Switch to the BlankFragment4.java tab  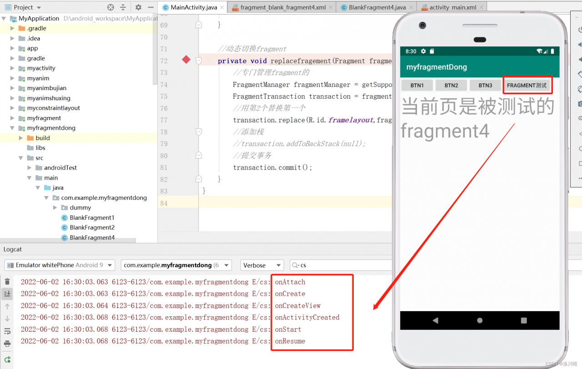[x=377, y=7]
